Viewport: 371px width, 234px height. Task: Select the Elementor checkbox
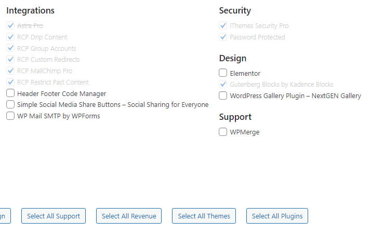[x=223, y=73]
